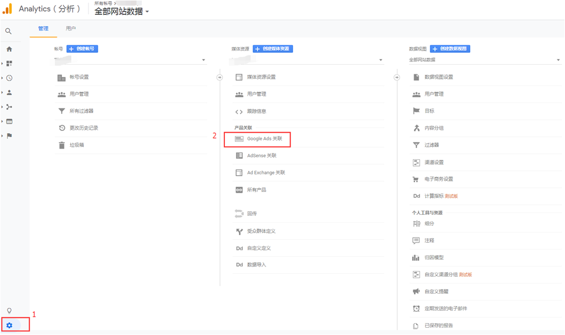The width and height of the screenshot is (565, 335).
Task: Open the Admin gear icon at bottom left
Action: 10,325
